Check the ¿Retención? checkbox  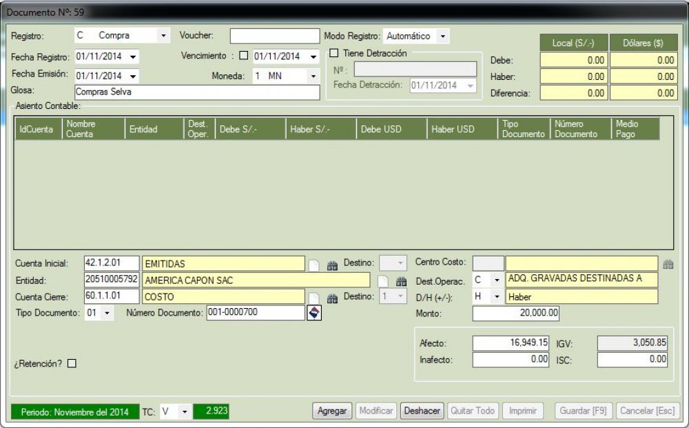click(72, 363)
